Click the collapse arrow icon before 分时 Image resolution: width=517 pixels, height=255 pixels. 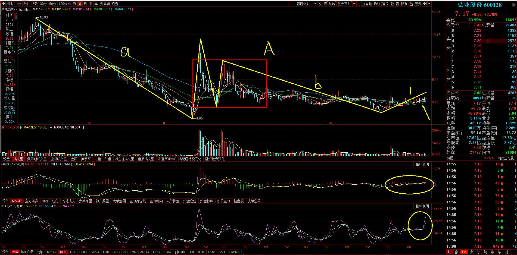coord(4,4)
